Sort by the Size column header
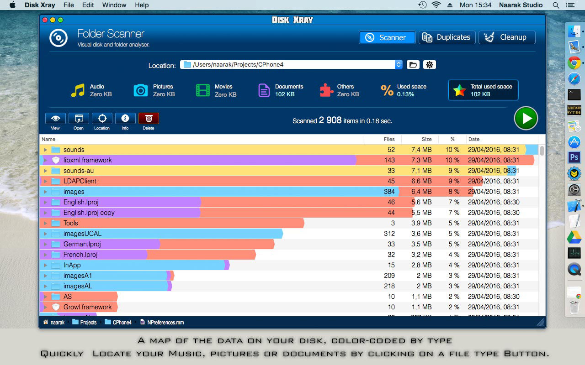585x365 pixels. point(420,139)
